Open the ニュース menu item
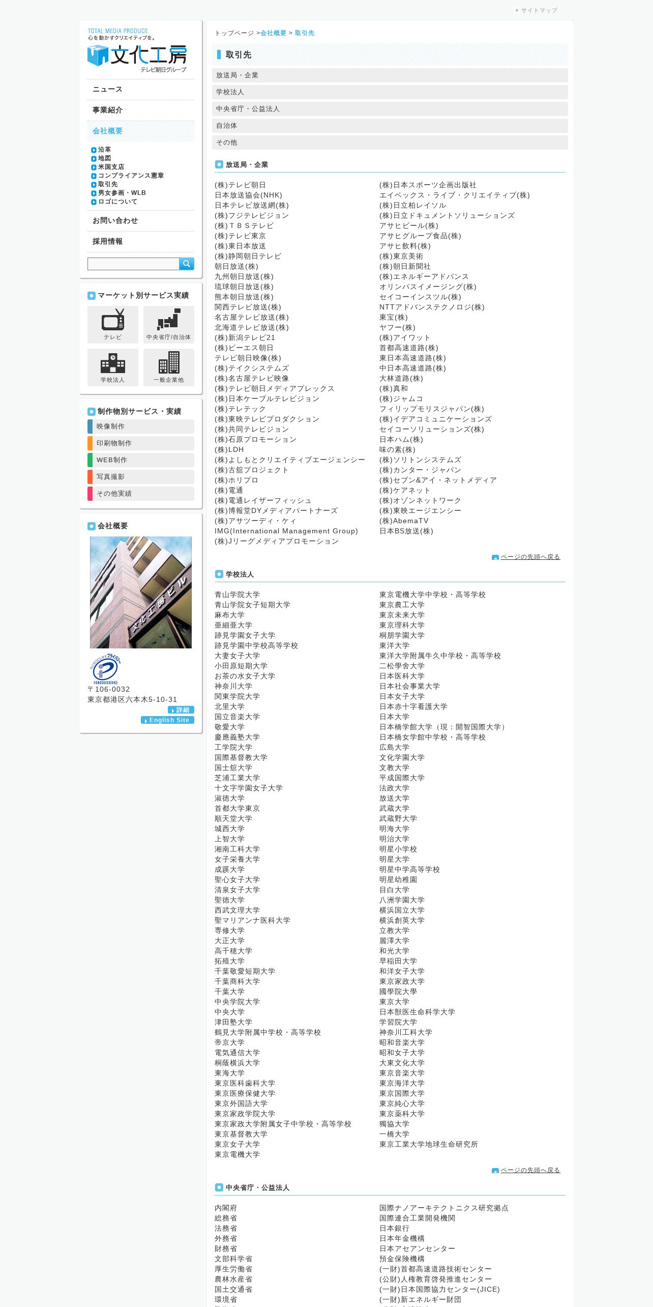 point(141,89)
